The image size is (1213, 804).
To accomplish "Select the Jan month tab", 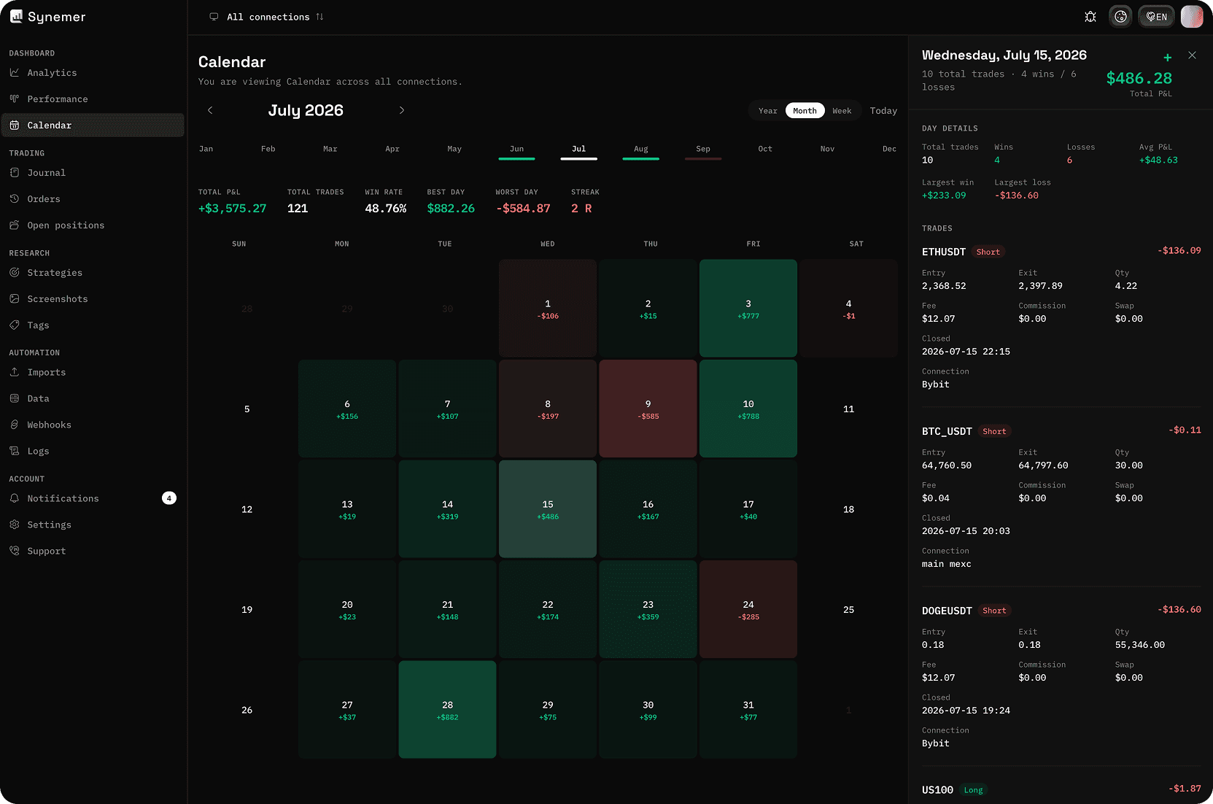I will tap(206, 149).
